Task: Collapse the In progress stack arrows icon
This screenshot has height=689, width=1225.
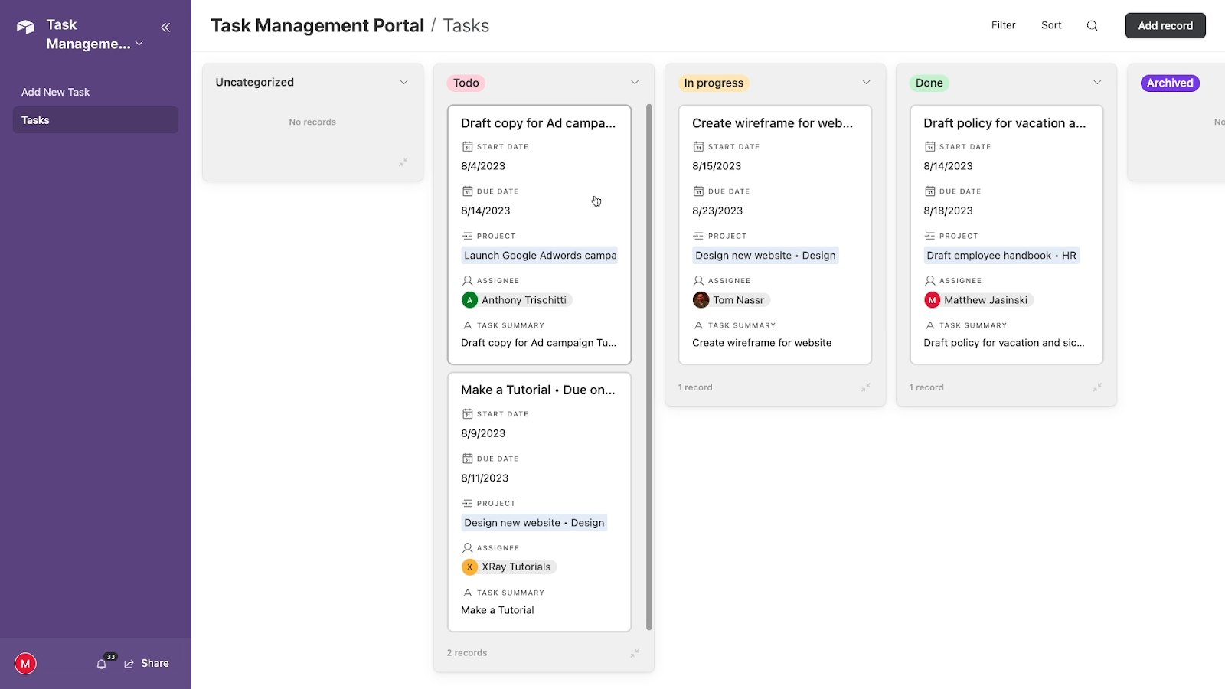Action: pos(866,387)
